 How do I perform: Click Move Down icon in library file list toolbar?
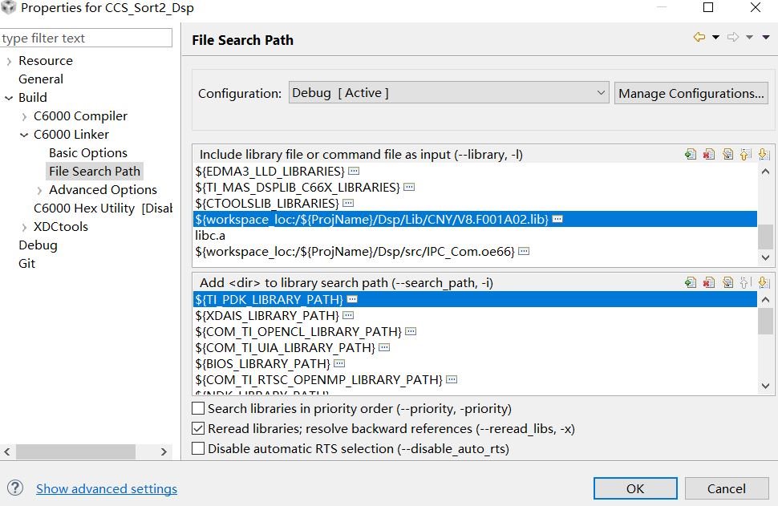click(763, 155)
